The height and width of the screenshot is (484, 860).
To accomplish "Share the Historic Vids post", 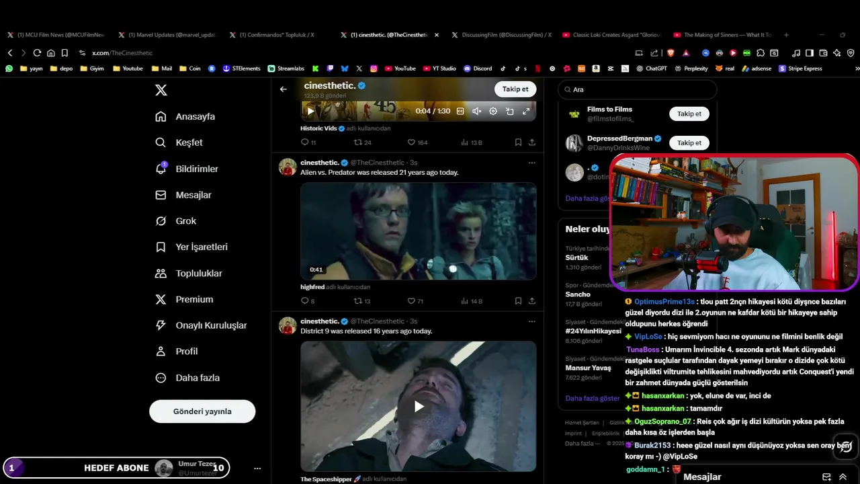I will click(x=532, y=143).
